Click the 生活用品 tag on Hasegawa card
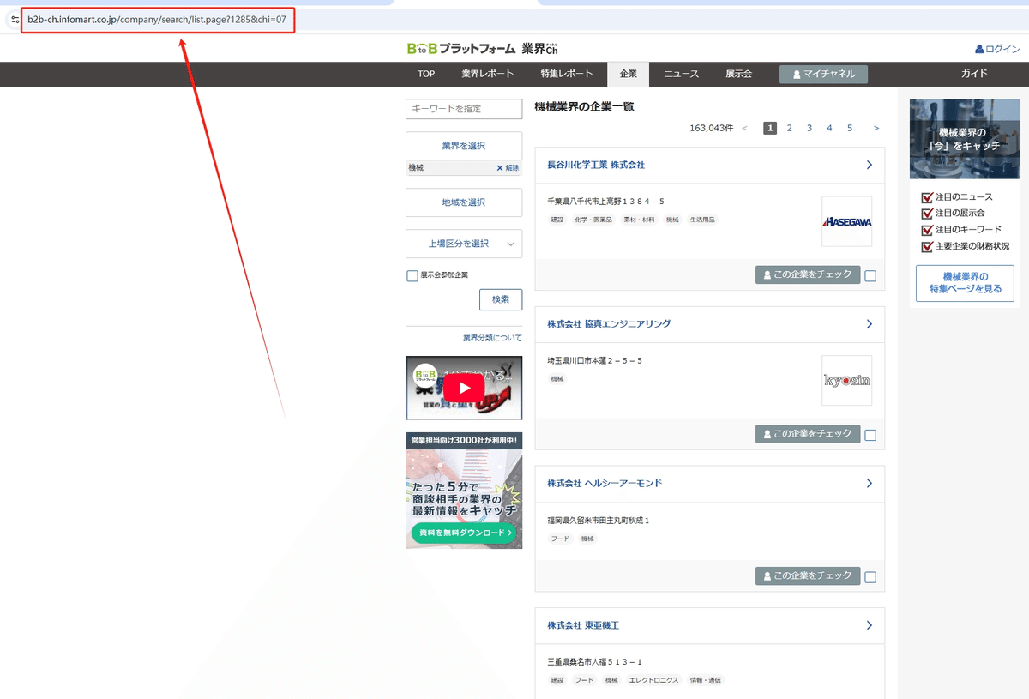The width and height of the screenshot is (1029, 699). coord(702,220)
